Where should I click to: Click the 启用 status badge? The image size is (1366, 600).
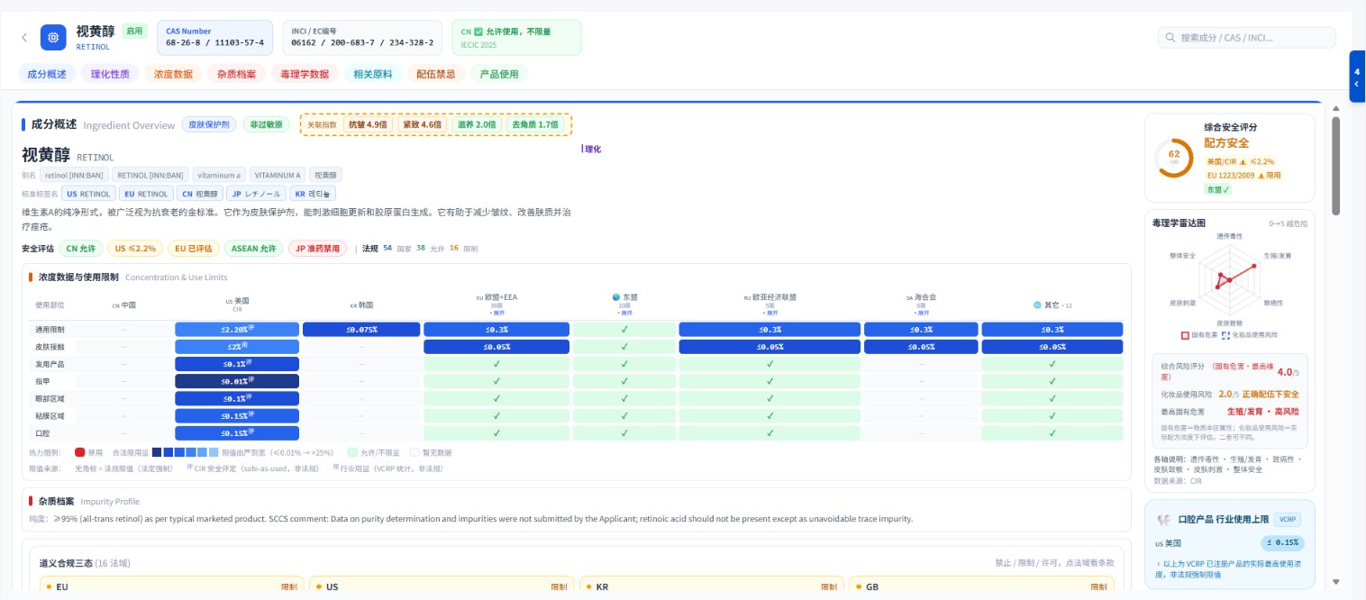click(x=133, y=31)
